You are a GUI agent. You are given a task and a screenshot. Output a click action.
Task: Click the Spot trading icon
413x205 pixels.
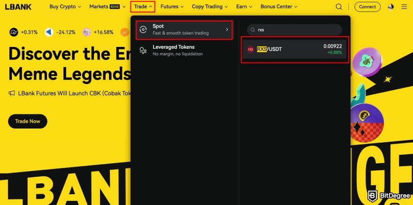tap(143, 30)
